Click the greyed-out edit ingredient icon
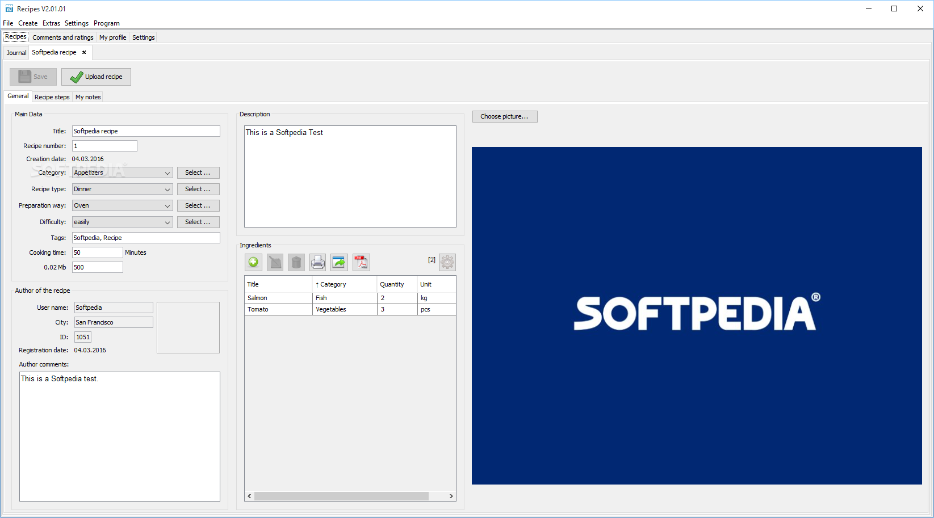934x518 pixels. (275, 262)
